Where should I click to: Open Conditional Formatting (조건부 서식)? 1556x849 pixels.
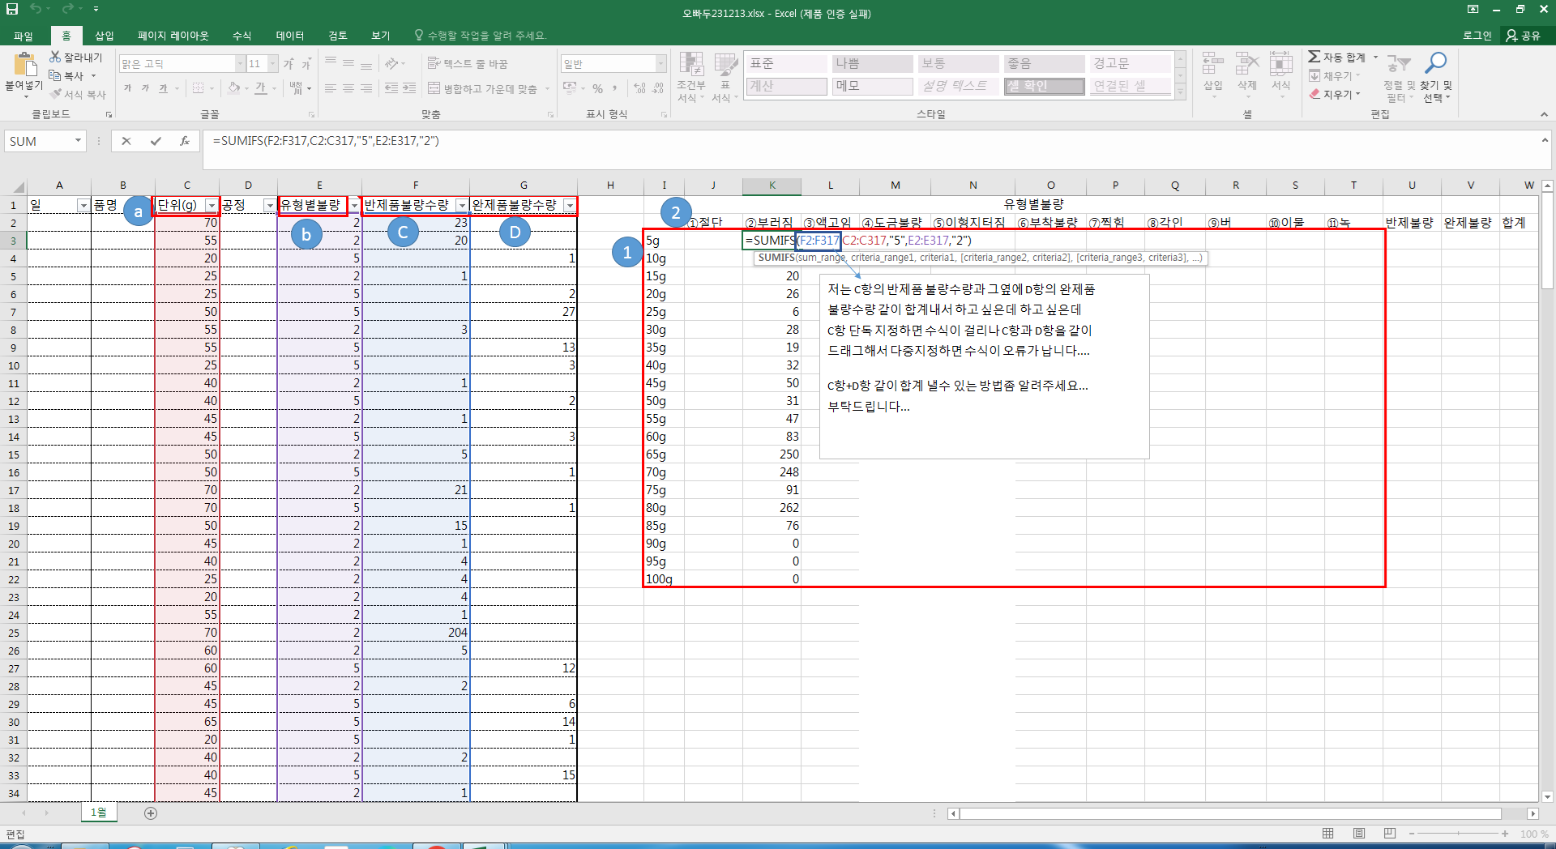(x=691, y=77)
